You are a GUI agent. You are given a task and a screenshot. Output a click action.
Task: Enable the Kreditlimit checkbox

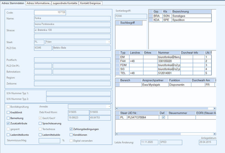pyautogui.click(x=8, y=112)
